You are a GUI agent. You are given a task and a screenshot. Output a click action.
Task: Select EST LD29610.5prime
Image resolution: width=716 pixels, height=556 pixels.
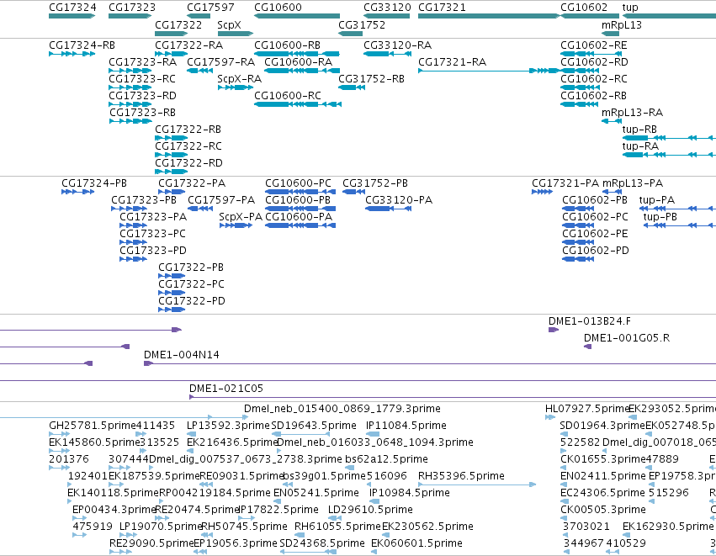pyautogui.click(x=370, y=510)
